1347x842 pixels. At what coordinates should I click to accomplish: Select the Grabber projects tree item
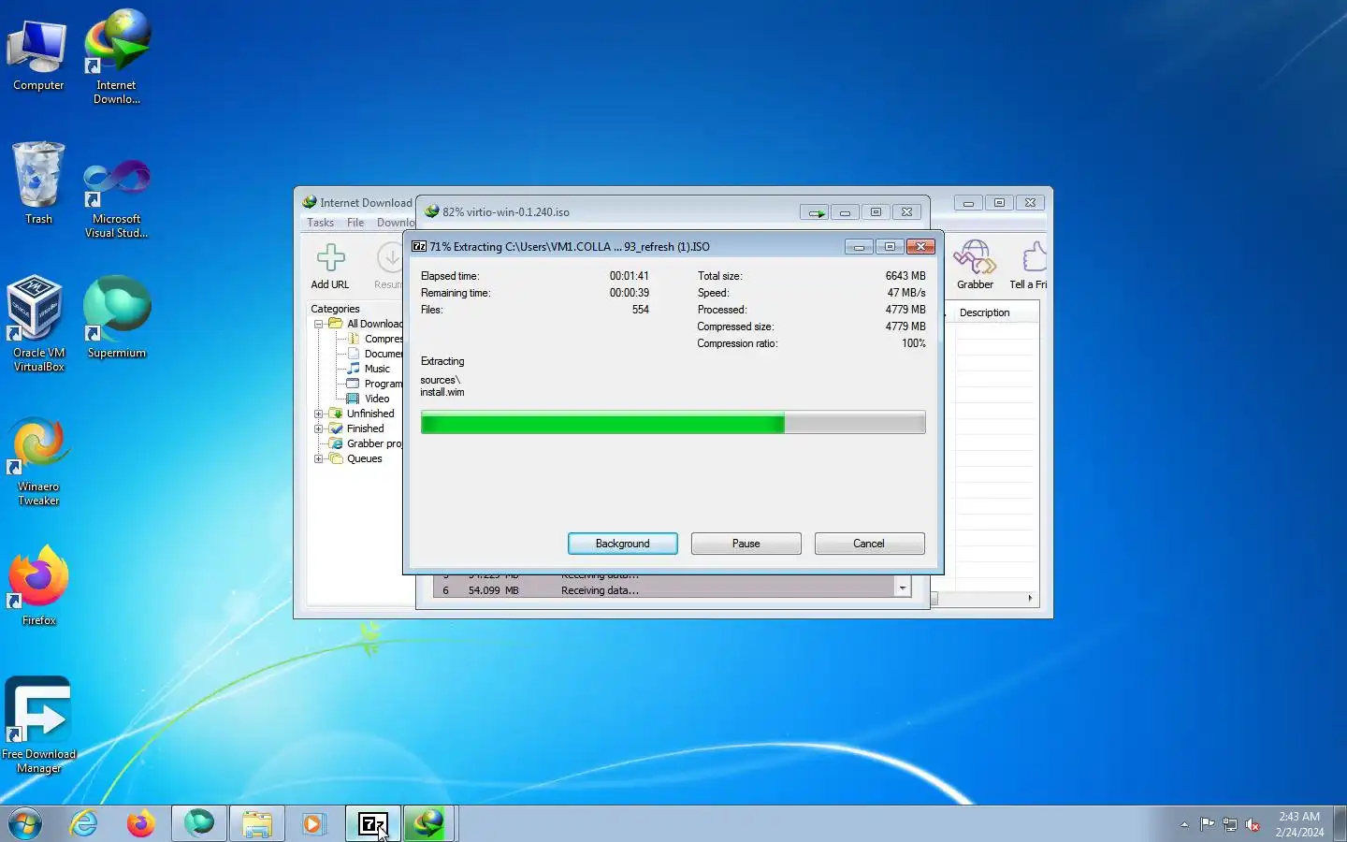coord(374,443)
